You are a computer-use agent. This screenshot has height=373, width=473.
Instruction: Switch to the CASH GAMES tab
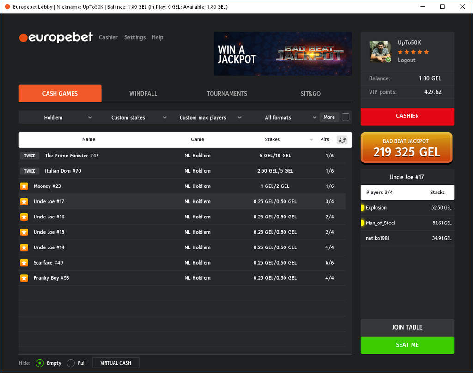coord(60,93)
